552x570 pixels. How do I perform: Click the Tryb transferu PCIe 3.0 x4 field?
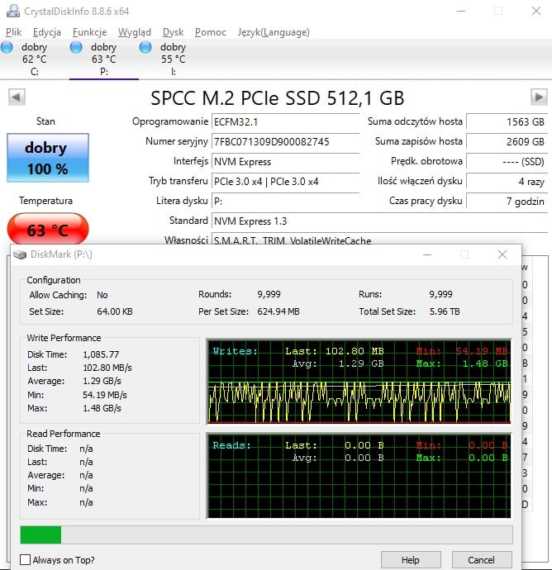click(x=285, y=181)
